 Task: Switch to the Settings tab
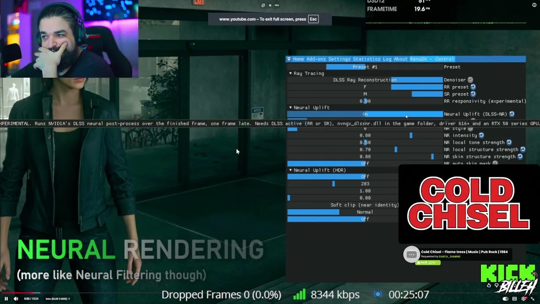click(x=339, y=59)
